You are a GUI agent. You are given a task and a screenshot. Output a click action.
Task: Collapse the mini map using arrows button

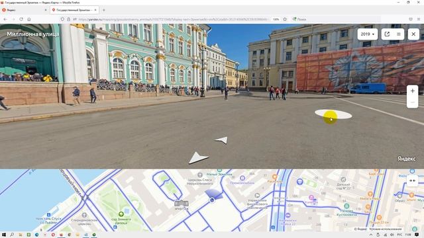412,180
